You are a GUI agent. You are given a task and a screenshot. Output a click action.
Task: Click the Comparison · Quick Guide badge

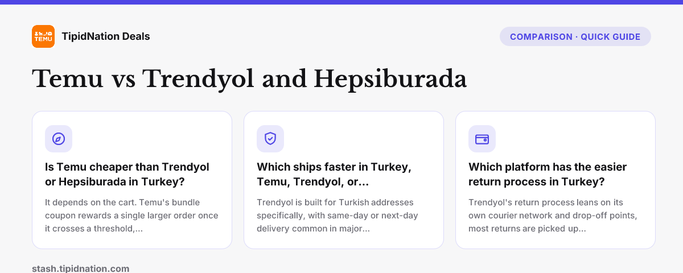pyautogui.click(x=575, y=37)
